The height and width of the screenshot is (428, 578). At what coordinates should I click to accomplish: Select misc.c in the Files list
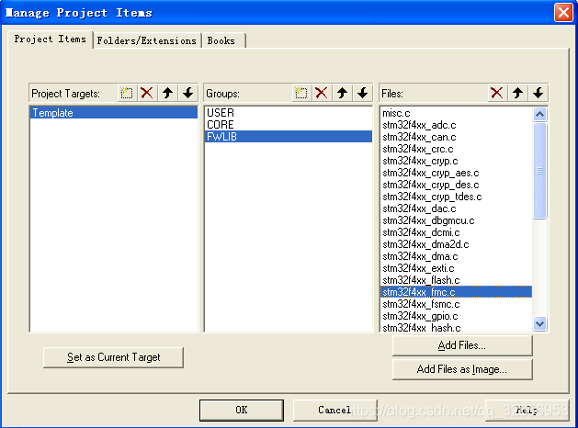tap(457, 113)
